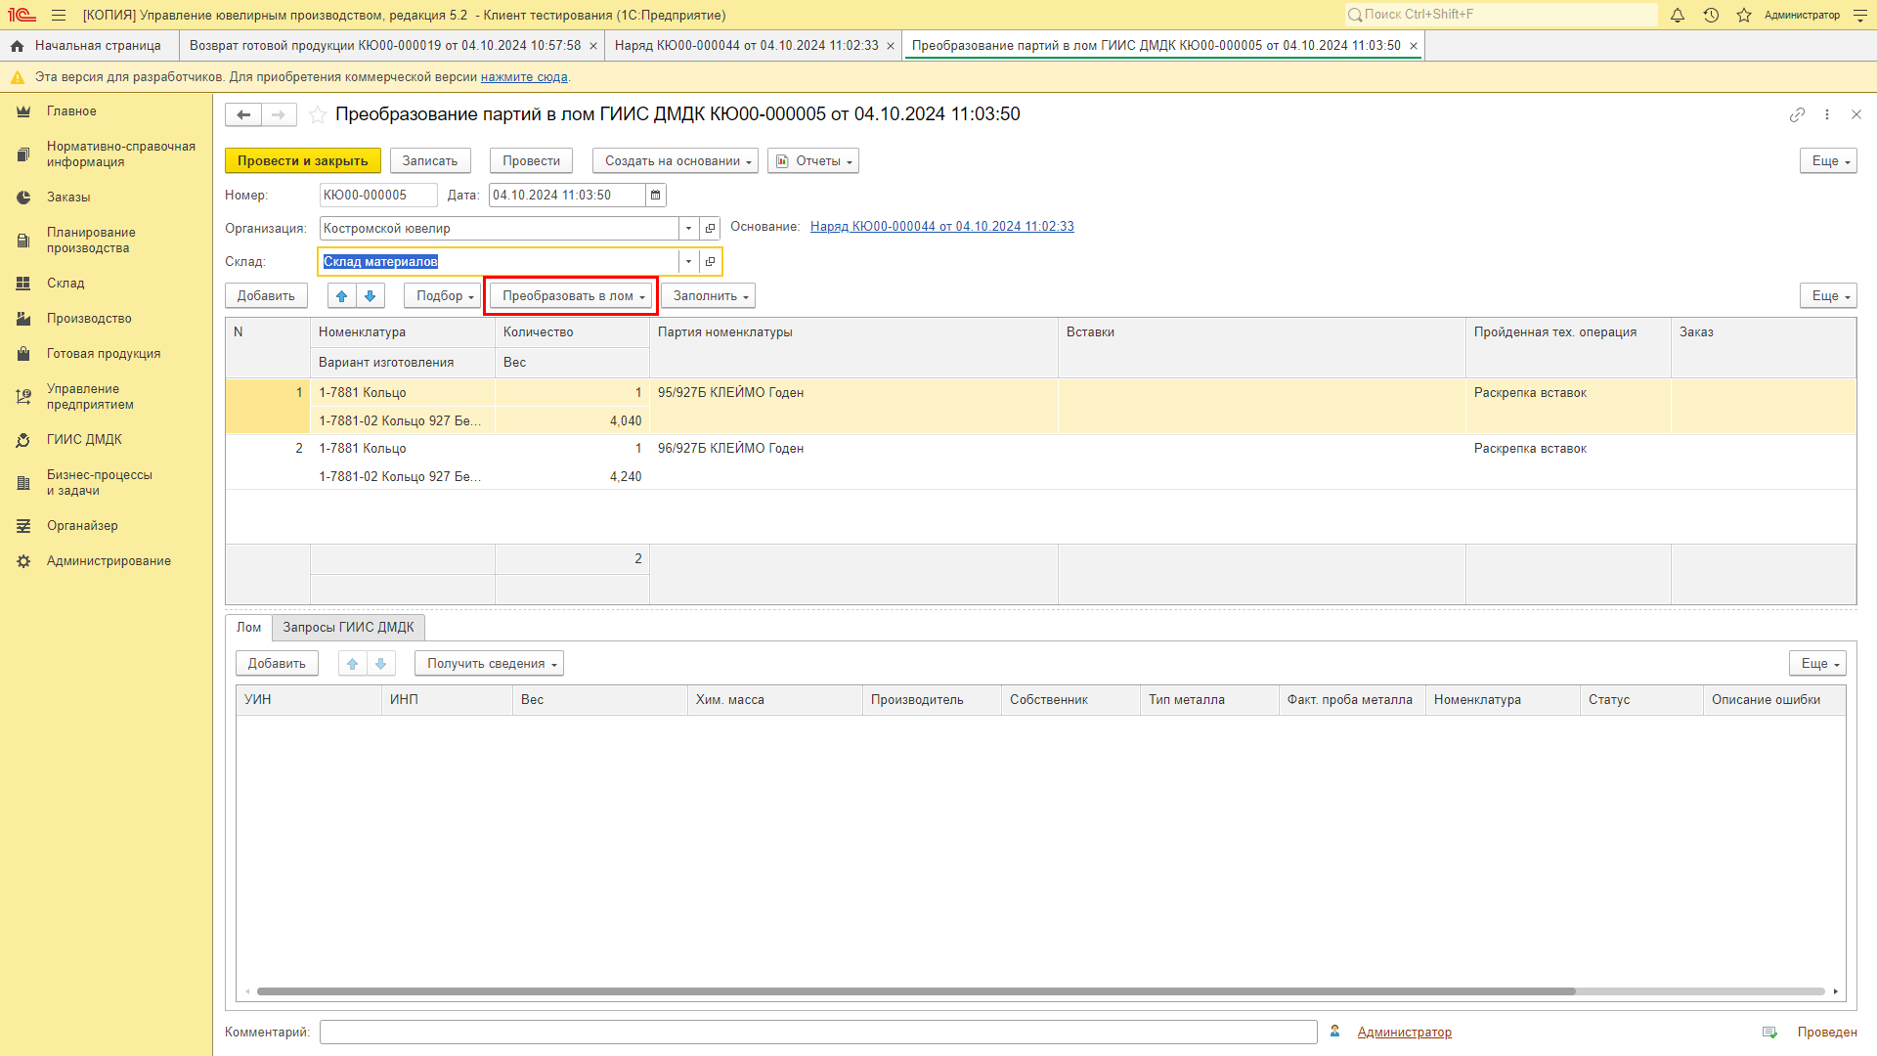
Task: Open Органайзер section in sidebar
Action: click(x=82, y=526)
